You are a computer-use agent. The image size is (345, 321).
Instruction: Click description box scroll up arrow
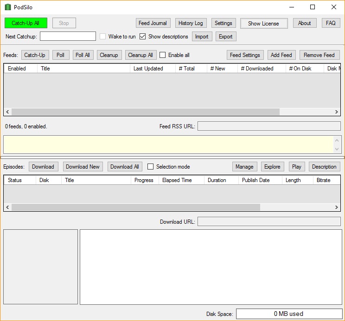click(x=337, y=140)
